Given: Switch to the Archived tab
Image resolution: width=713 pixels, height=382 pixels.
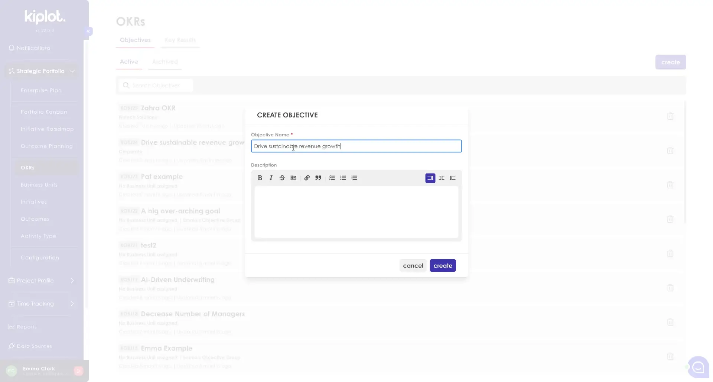Looking at the screenshot, I should [165, 62].
